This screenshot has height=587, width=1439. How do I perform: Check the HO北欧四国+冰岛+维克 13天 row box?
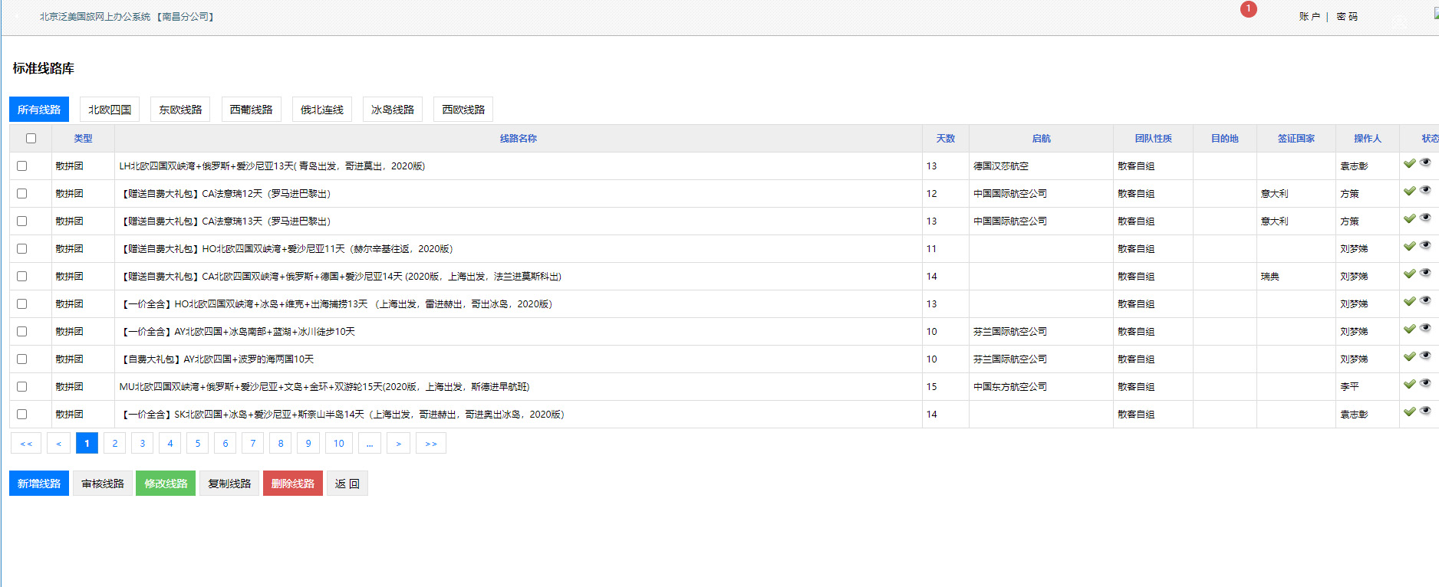point(22,304)
